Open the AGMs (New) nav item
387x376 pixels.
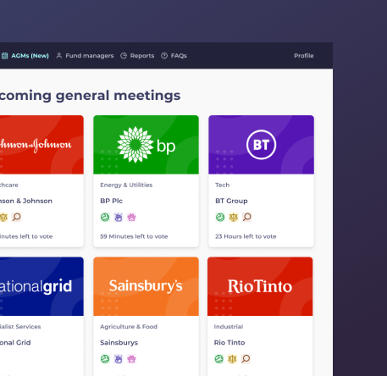pos(25,56)
